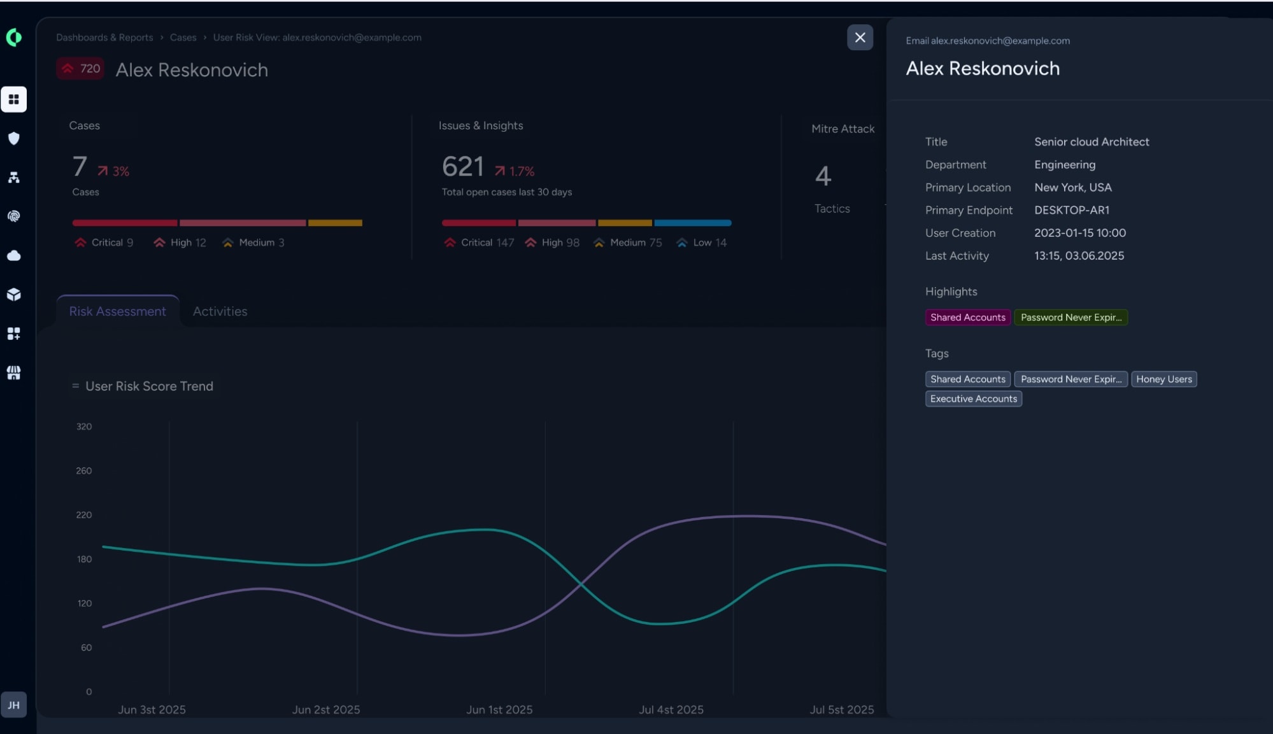Select the fingerprint identity icon in sidebar
This screenshot has width=1273, height=734.
[x=14, y=216]
